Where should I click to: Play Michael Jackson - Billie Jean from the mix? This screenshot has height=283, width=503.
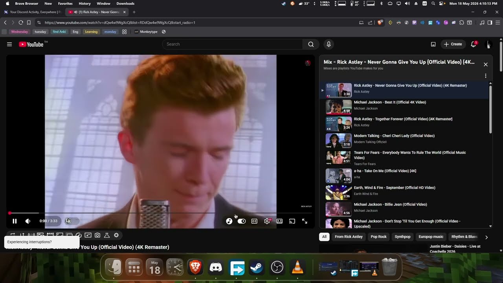[405, 209]
